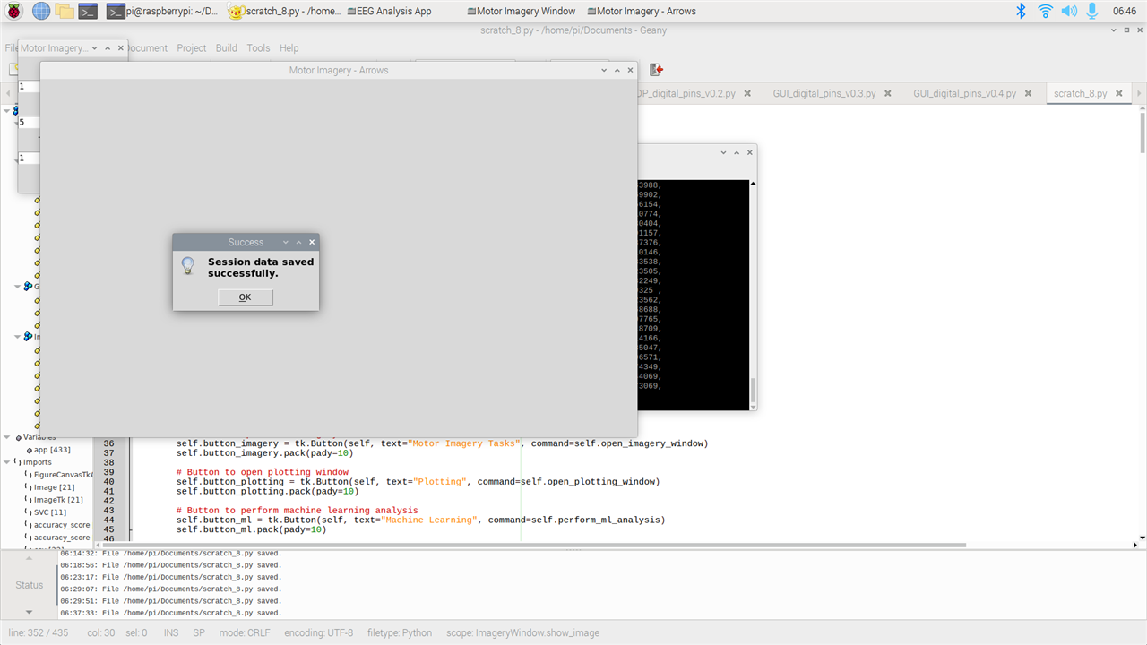Click the input field showing 5
Viewport: 1147px width, 645px height.
(x=29, y=123)
